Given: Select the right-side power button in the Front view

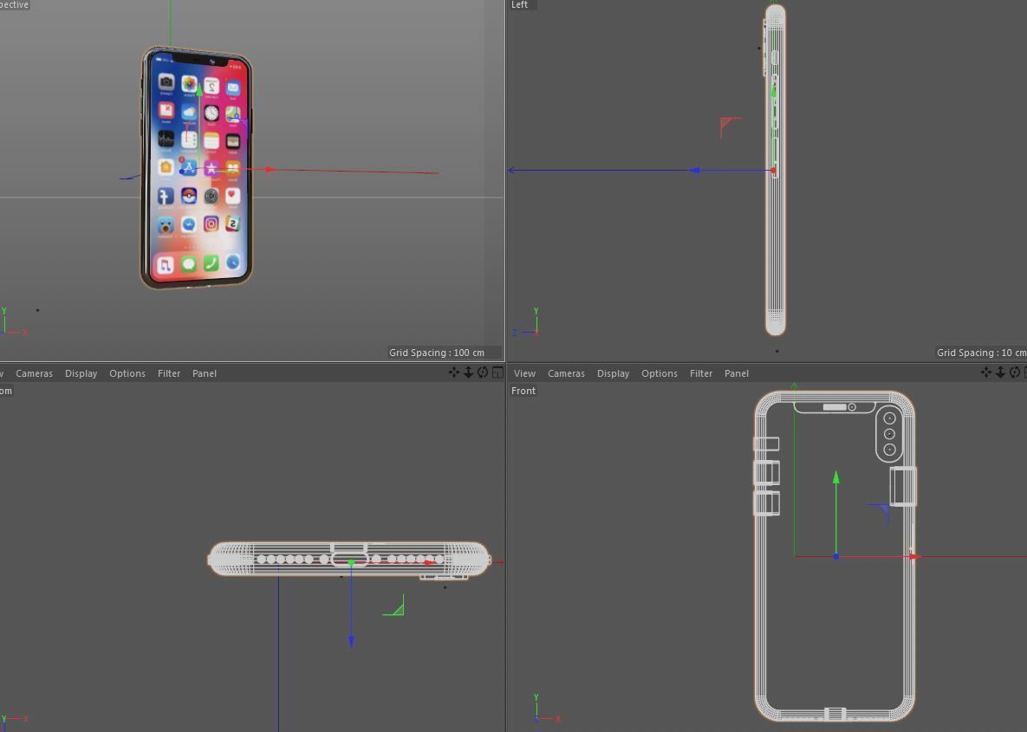Looking at the screenshot, I should (x=904, y=487).
